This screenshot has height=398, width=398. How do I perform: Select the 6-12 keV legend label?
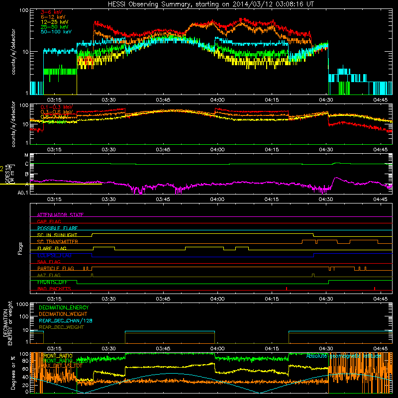coord(53,17)
